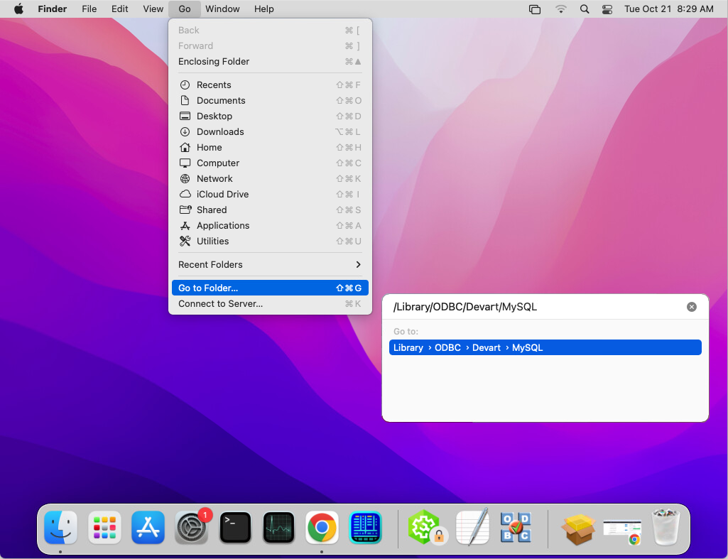
Task: Open the Terminal app from the Dock
Action: point(235,528)
